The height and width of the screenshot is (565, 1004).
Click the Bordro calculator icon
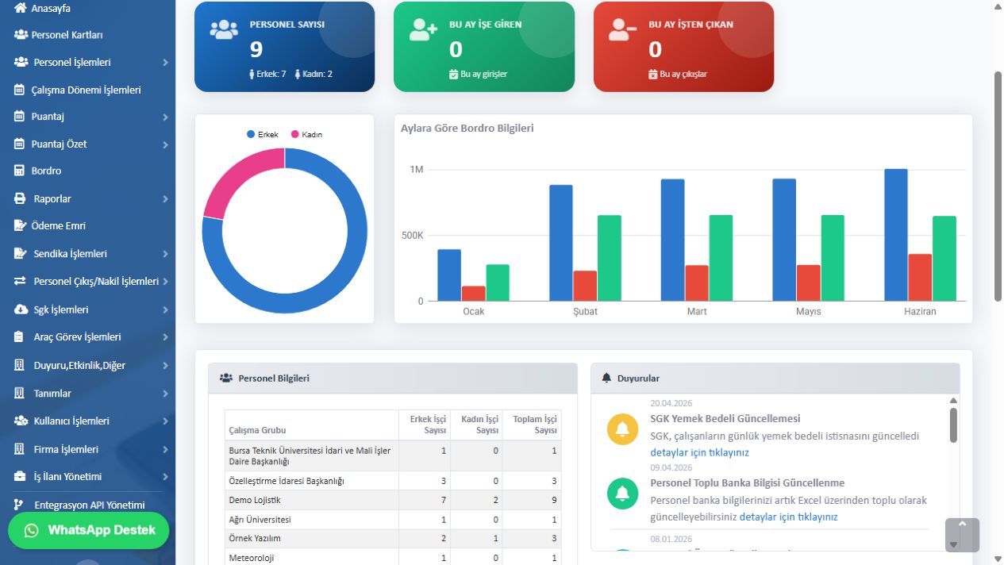[20, 171]
